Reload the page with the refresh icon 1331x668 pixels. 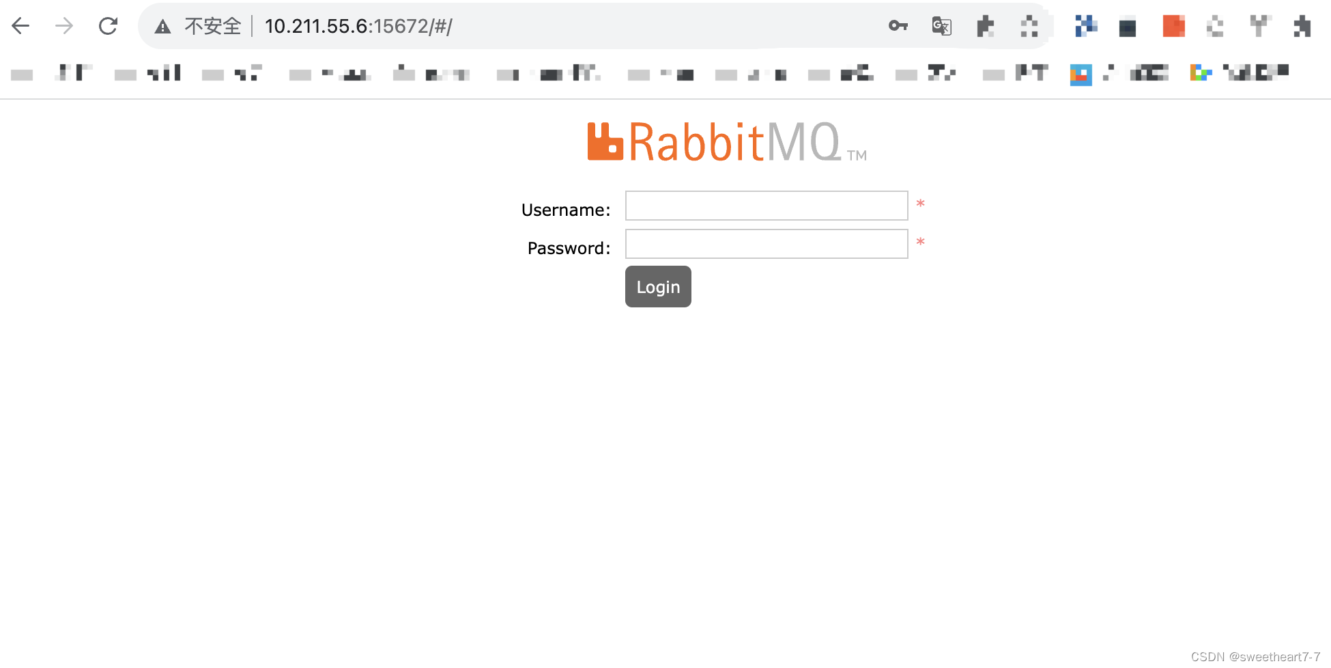108,26
